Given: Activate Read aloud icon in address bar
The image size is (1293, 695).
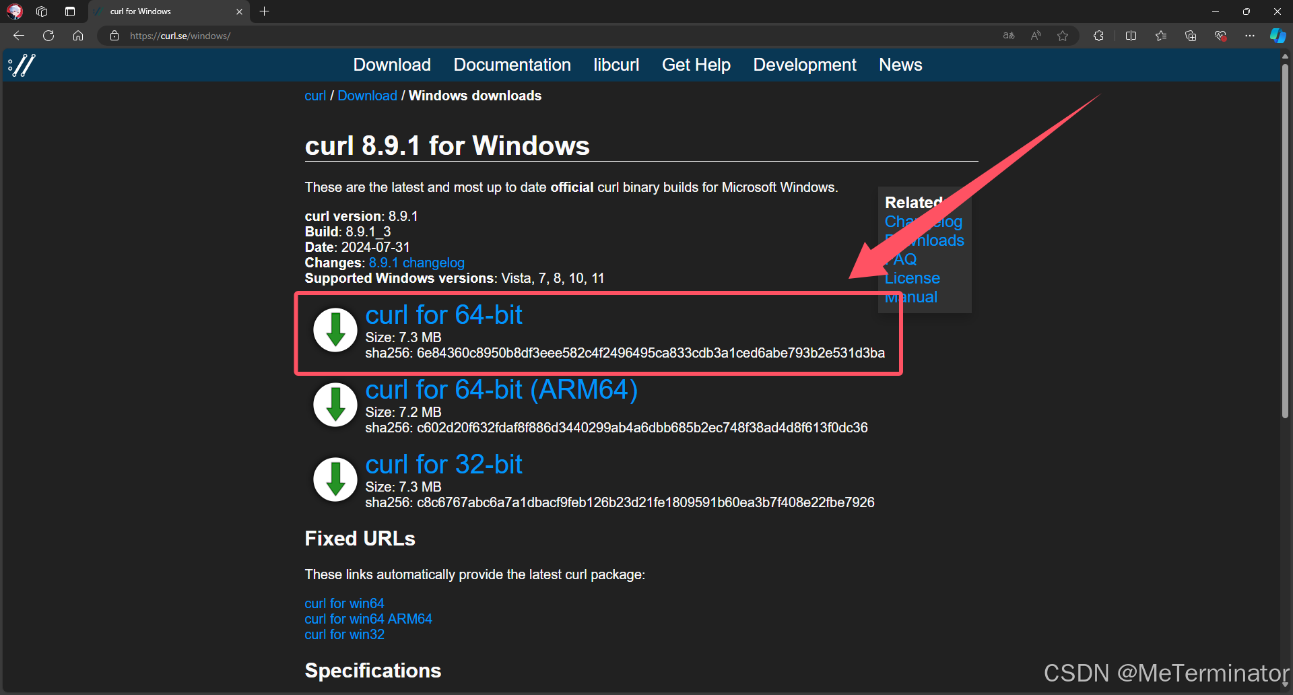Looking at the screenshot, I should click(1036, 36).
